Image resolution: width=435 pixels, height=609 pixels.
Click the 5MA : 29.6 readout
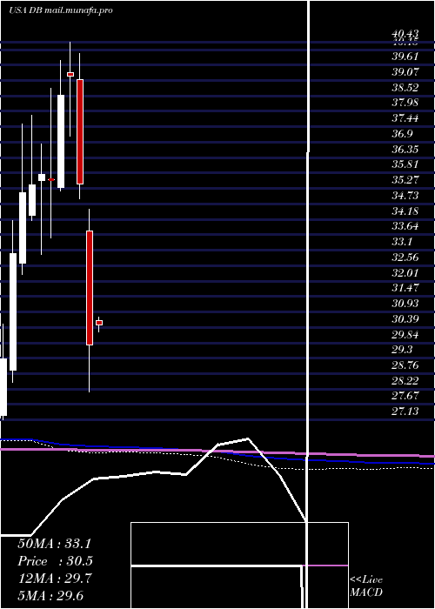[x=50, y=596]
